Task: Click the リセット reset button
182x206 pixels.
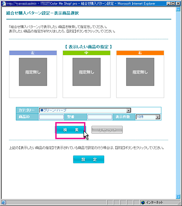Action: [x=107, y=130]
